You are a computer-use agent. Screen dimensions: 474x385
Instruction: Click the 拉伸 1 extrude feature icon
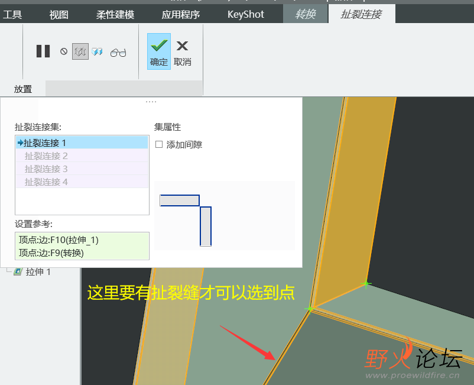[x=18, y=271]
